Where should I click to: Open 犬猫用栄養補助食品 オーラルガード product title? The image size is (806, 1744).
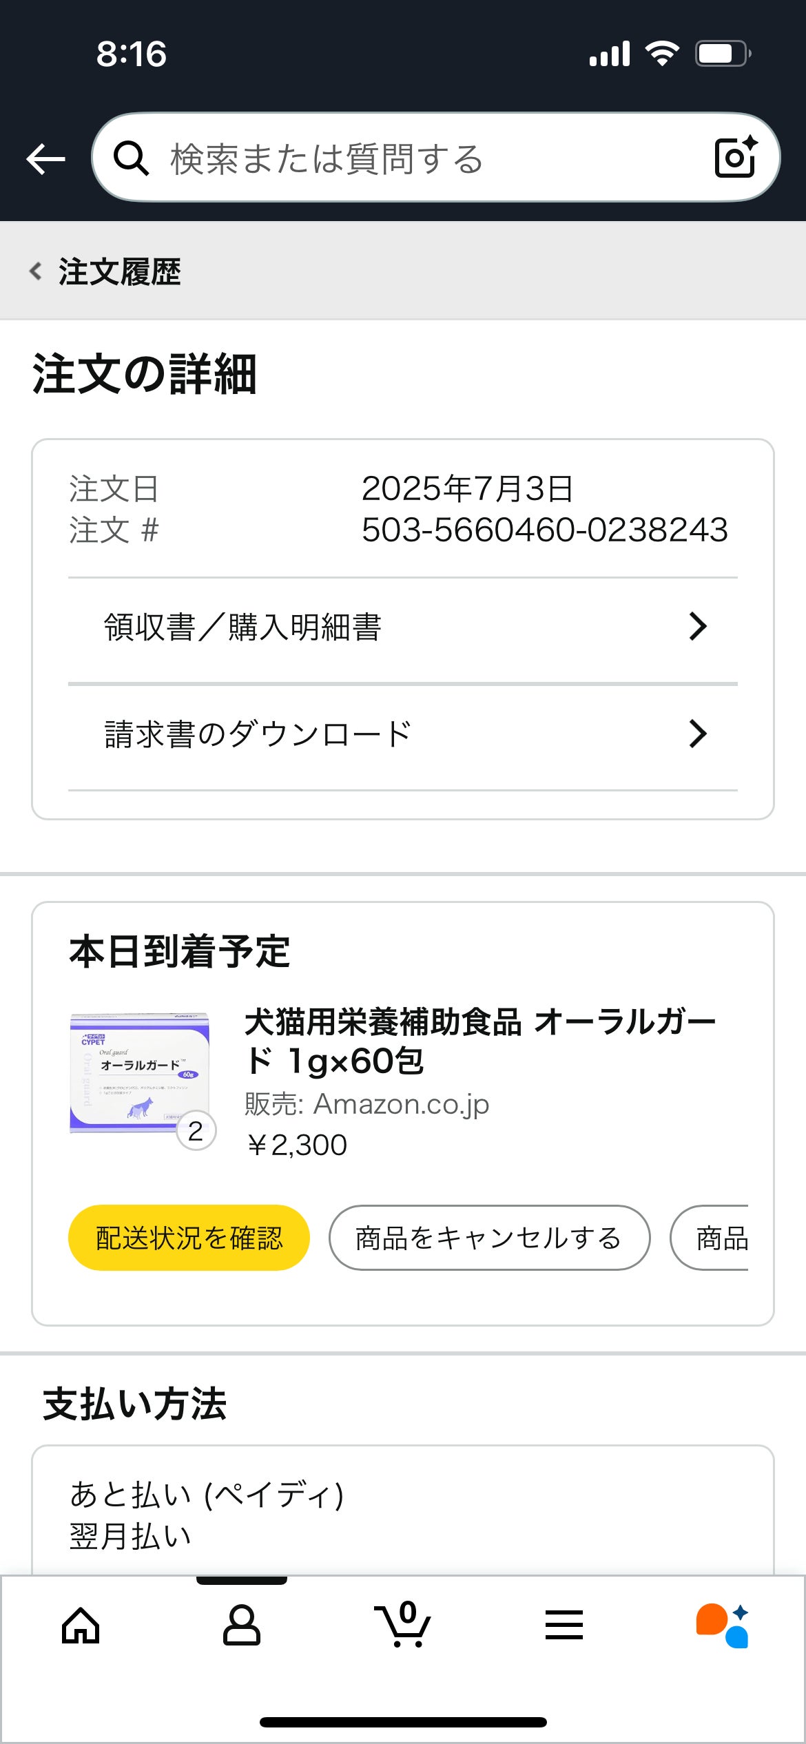pyautogui.click(x=479, y=1041)
